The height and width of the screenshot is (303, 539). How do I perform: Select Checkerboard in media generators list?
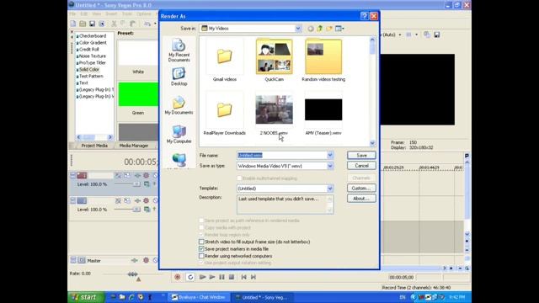click(93, 36)
